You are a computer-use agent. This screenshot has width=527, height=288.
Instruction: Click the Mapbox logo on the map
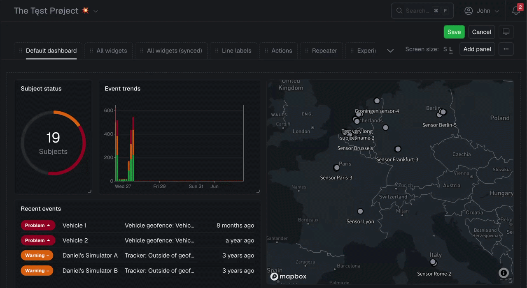coord(288,276)
